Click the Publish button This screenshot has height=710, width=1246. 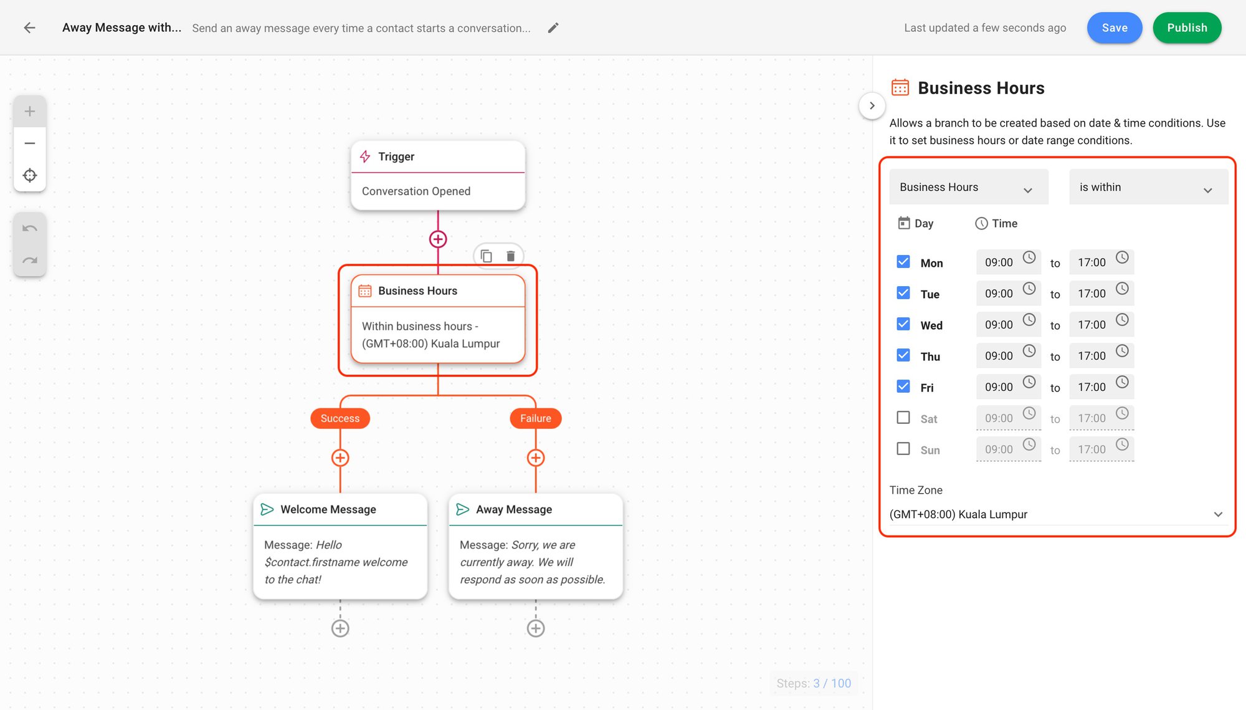pyautogui.click(x=1187, y=27)
